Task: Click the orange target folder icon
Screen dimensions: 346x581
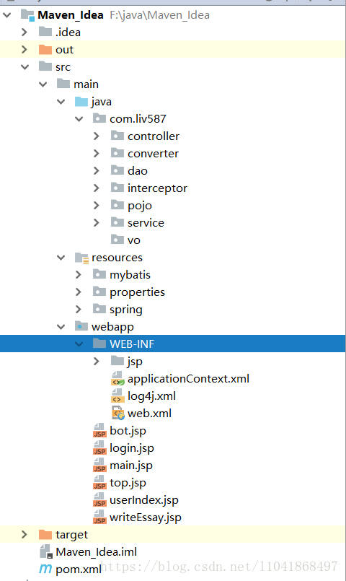Action: [45, 534]
